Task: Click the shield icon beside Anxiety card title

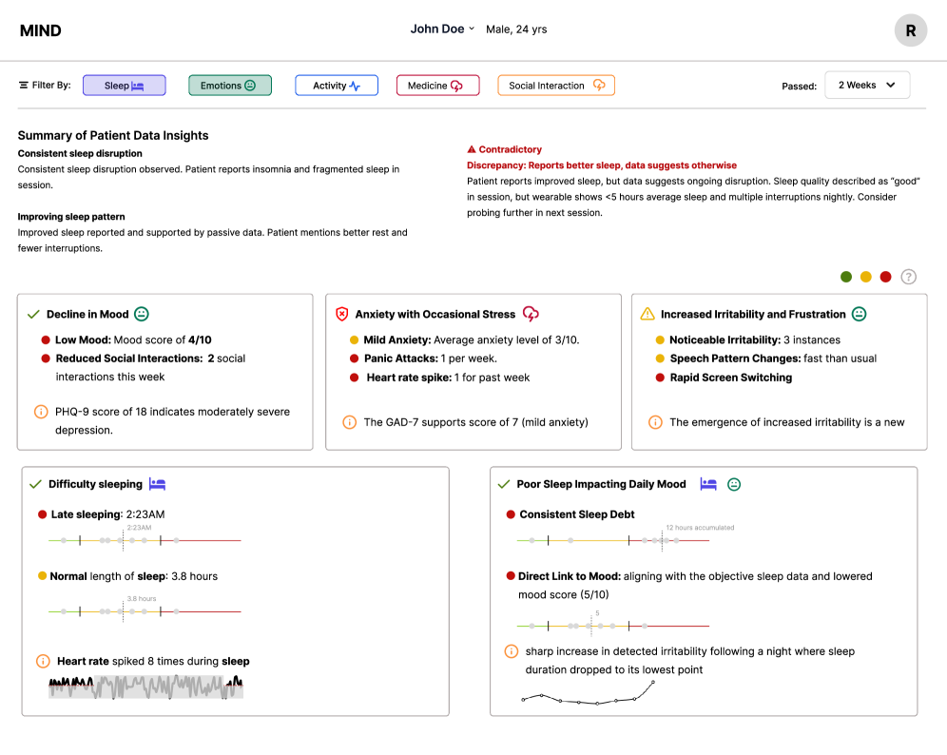Action: tap(342, 314)
